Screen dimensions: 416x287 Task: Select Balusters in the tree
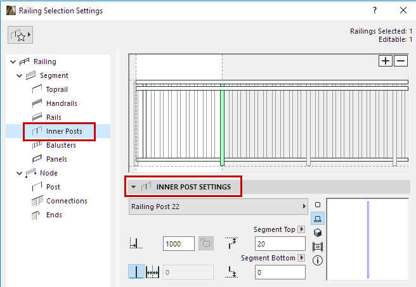61,145
